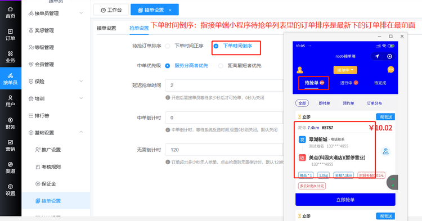Expand the 保险 menu chevron
Viewport: 422px width, 221px height.
pyautogui.click(x=81, y=81)
